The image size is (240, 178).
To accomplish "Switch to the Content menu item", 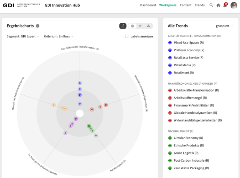I will click(185, 5).
